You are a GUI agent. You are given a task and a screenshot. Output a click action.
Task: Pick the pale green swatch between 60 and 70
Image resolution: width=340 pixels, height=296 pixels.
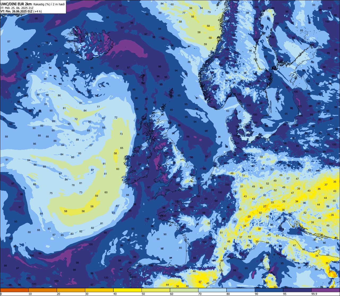pyautogui.click(x=184, y=290)
